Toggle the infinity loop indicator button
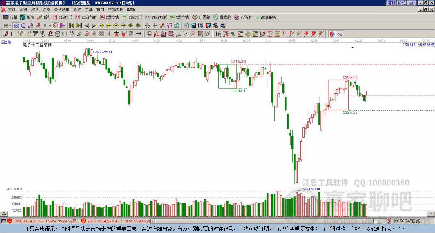The image size is (435, 233). [339, 34]
